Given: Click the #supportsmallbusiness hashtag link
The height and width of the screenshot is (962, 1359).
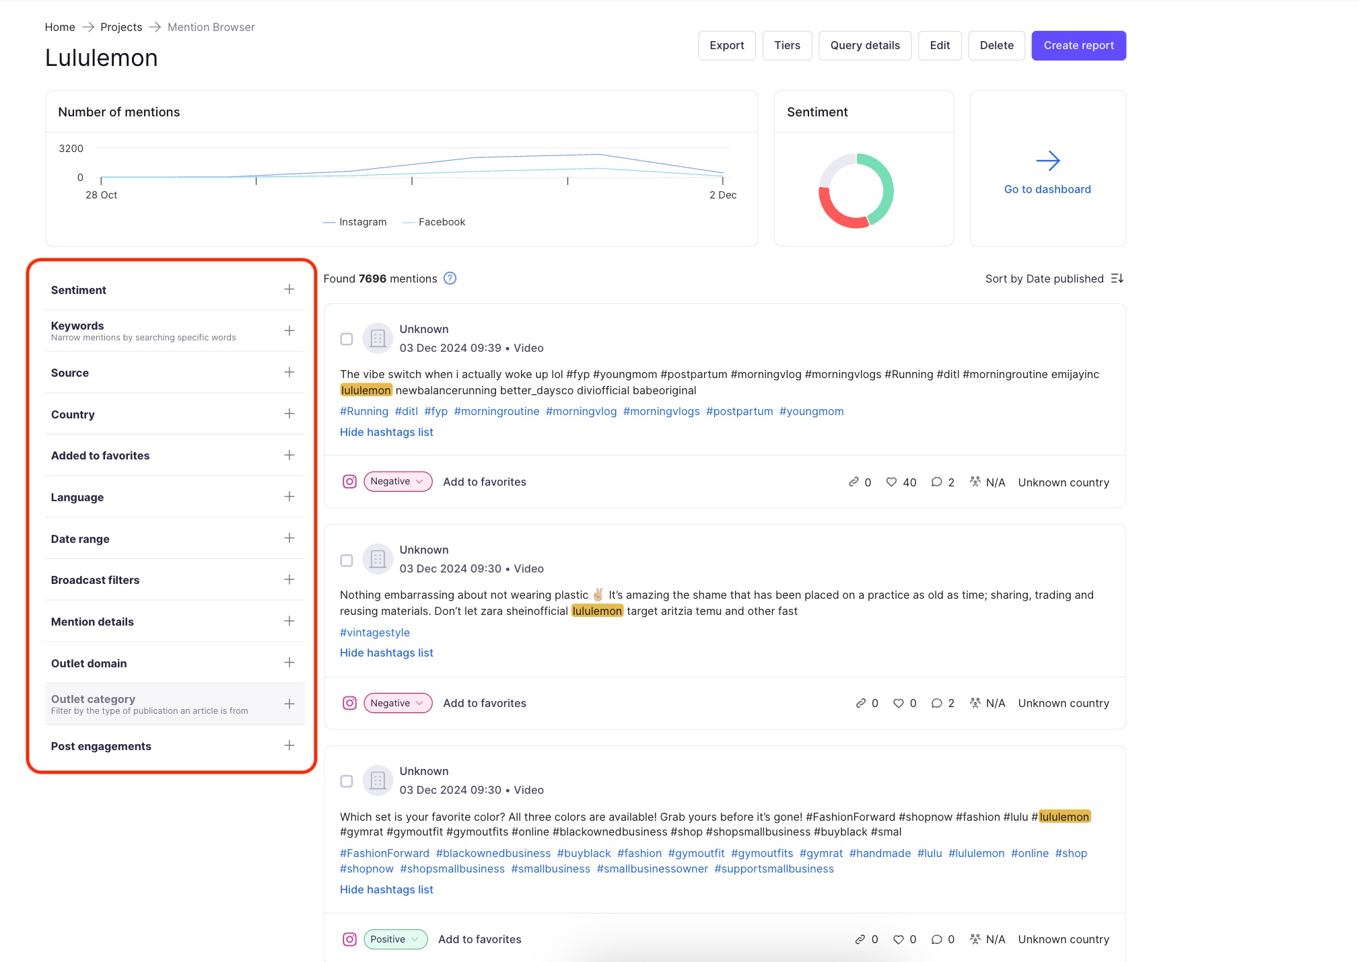Looking at the screenshot, I should (x=774, y=868).
